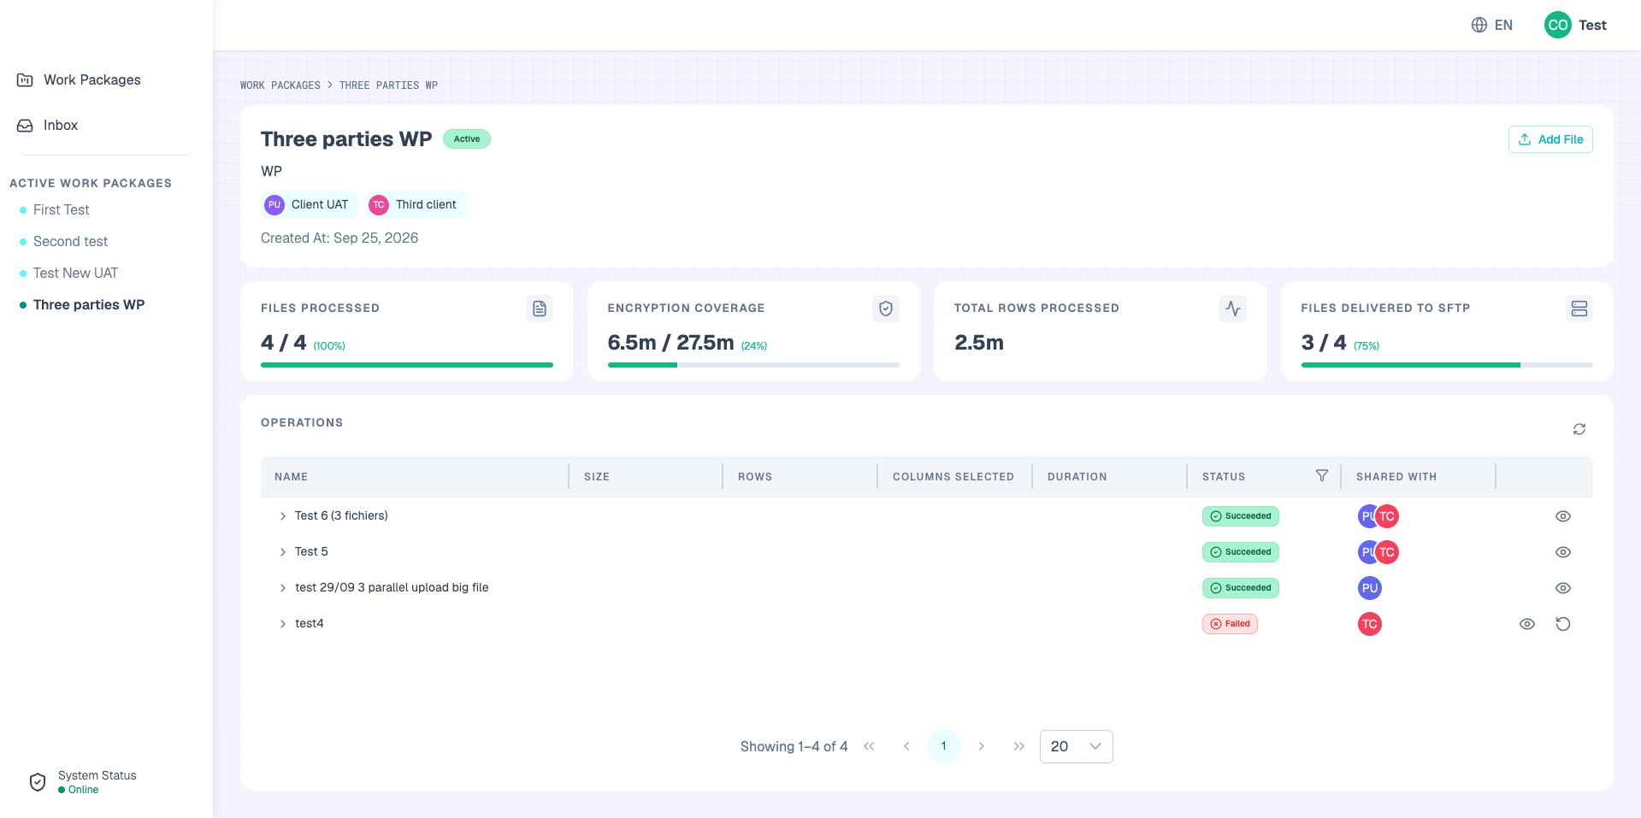Image resolution: width=1641 pixels, height=818 pixels.
Task: Open First Test work package
Action: 61,209
